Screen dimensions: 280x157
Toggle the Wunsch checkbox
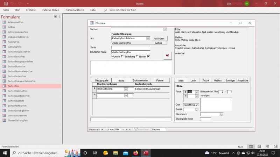[122, 56]
